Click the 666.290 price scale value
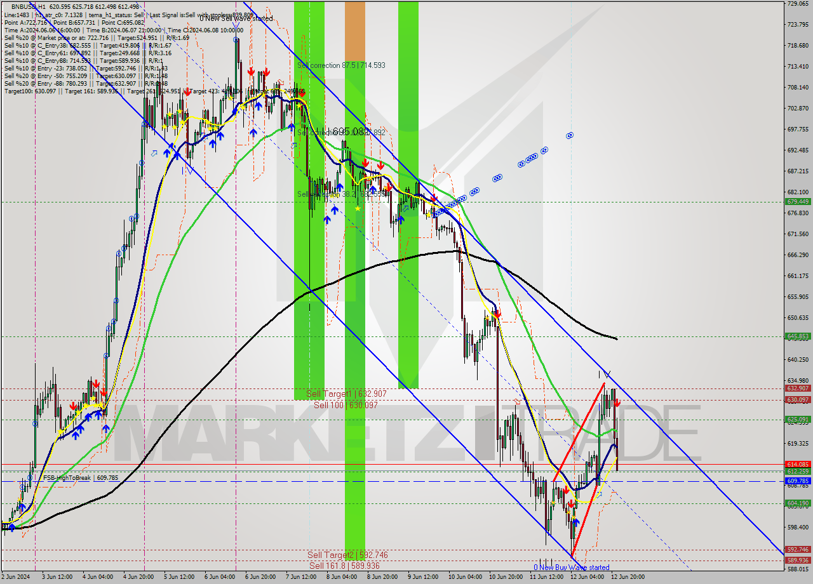 (x=798, y=255)
